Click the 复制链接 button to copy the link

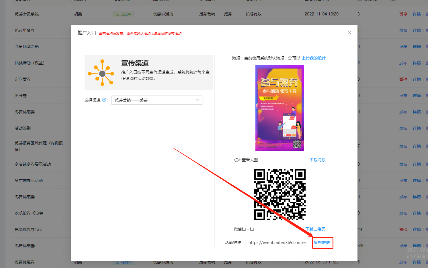pyautogui.click(x=323, y=243)
